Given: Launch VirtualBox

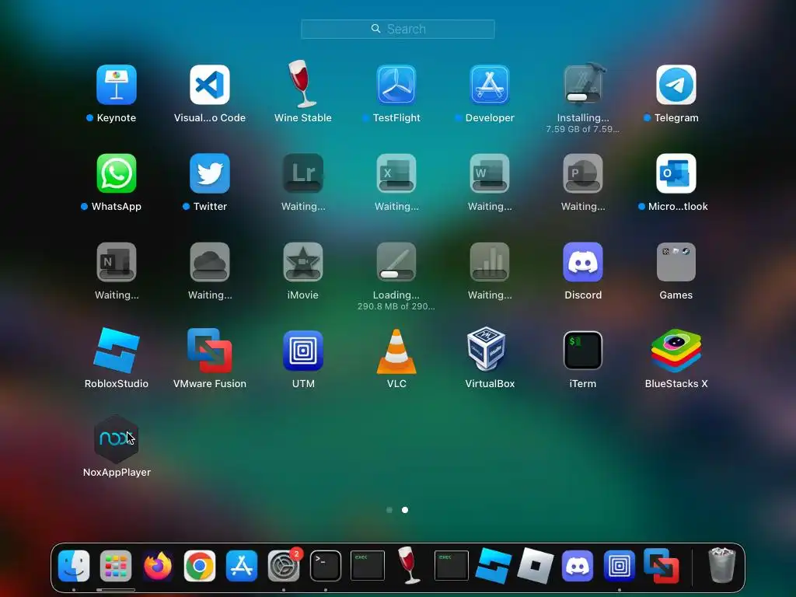Looking at the screenshot, I should tap(486, 349).
